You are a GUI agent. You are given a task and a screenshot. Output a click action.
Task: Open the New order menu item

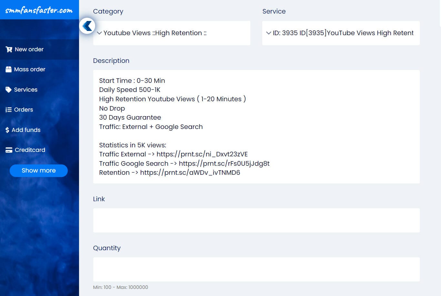(x=29, y=49)
